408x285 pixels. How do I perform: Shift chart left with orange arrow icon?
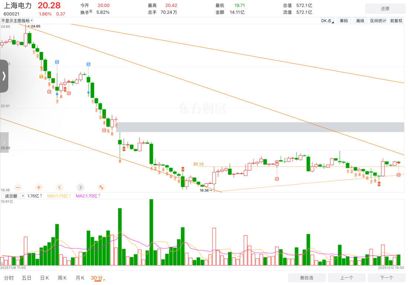(x=60, y=187)
